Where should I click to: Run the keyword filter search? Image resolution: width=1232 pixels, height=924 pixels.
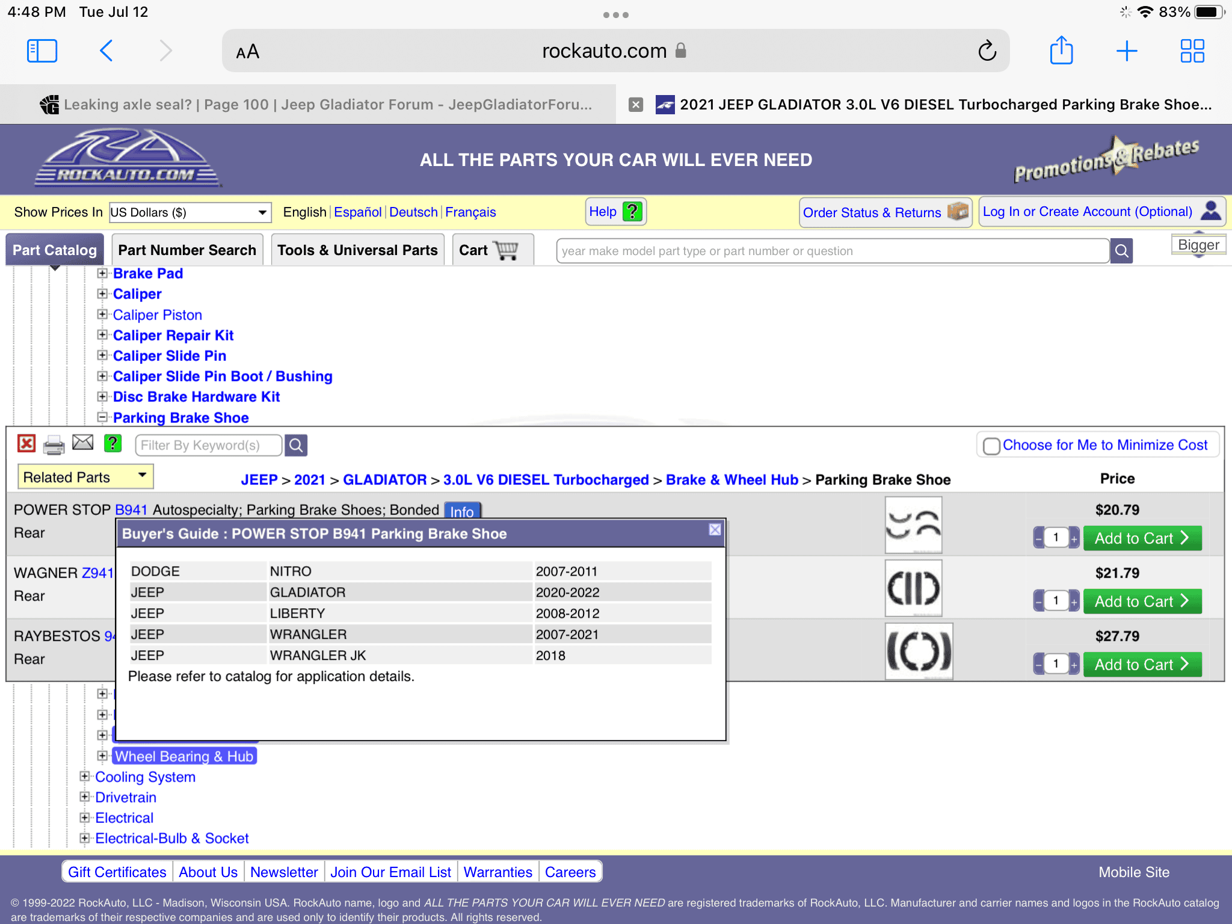(x=296, y=445)
